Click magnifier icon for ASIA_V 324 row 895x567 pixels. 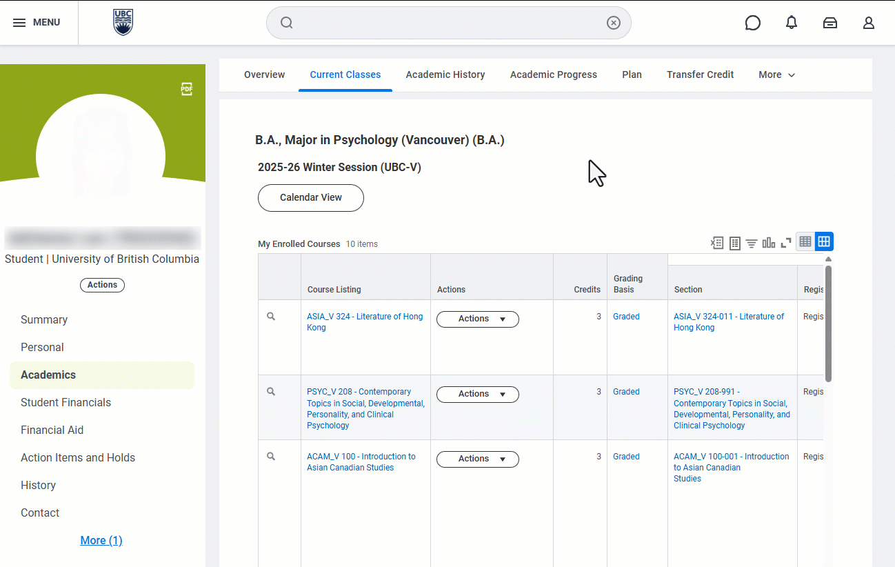(271, 317)
